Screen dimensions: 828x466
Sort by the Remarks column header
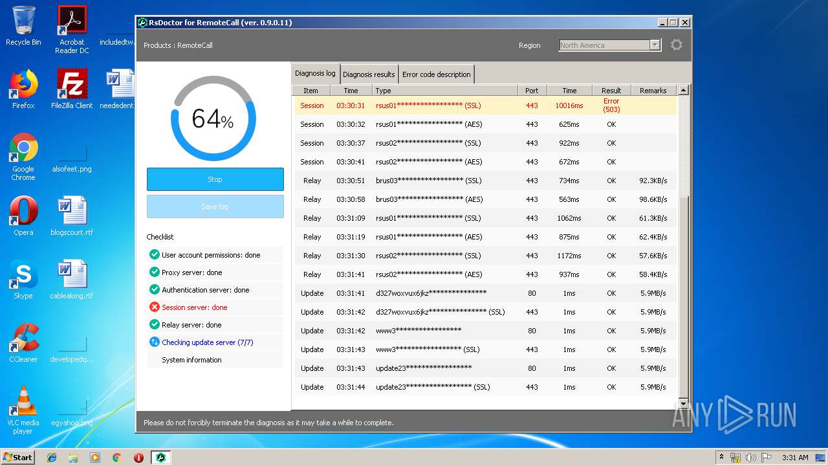tap(653, 91)
